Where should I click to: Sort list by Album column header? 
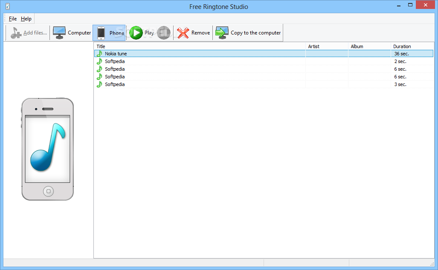click(x=357, y=46)
